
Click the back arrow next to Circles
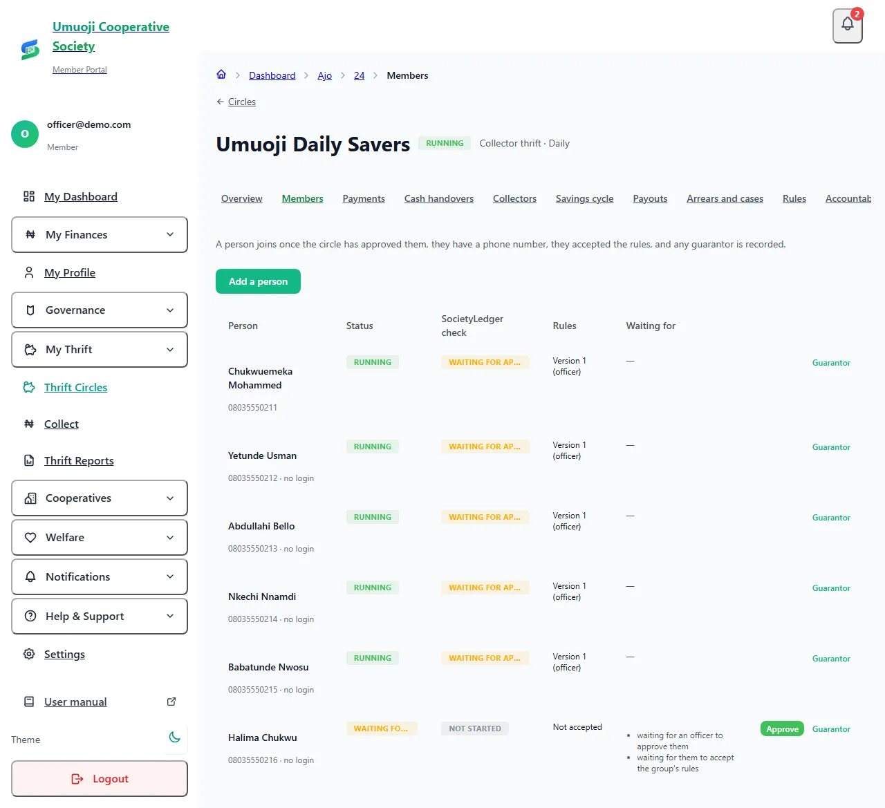(221, 102)
